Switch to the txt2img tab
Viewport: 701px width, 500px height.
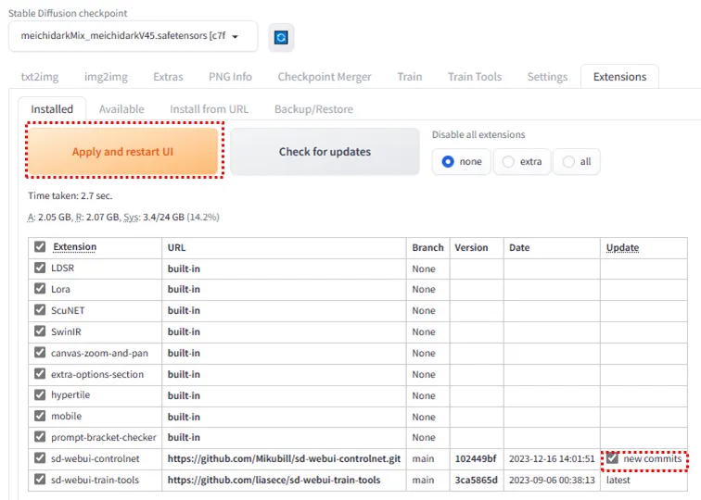[x=40, y=77]
